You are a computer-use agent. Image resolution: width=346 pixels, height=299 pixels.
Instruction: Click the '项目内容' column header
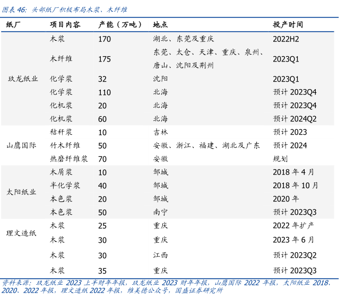point(65,25)
